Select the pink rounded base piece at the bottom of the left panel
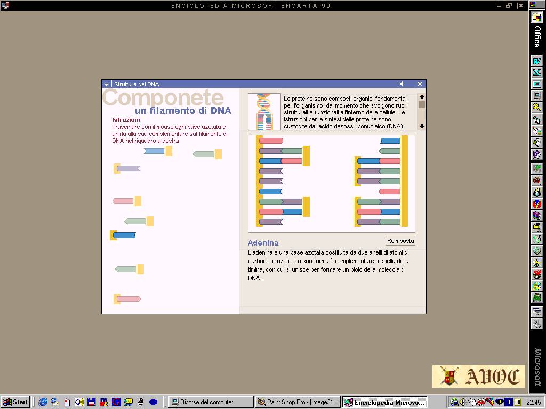Image resolution: width=546 pixels, height=409 pixels. pyautogui.click(x=127, y=299)
